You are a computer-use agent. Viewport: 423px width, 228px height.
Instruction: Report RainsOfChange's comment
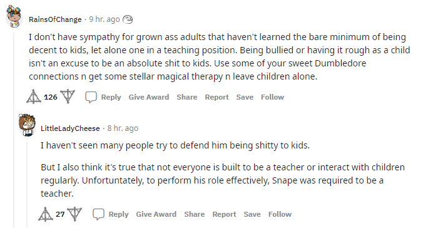(217, 97)
